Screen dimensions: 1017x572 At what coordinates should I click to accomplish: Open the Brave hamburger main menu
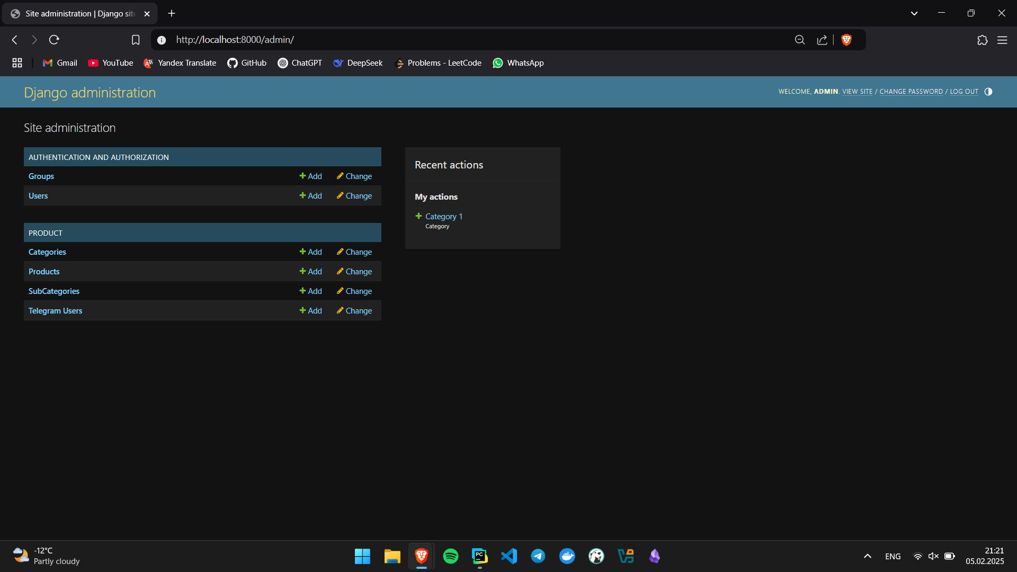(1002, 40)
